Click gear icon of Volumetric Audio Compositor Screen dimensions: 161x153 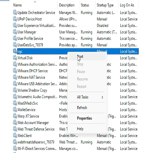tap(15, 96)
